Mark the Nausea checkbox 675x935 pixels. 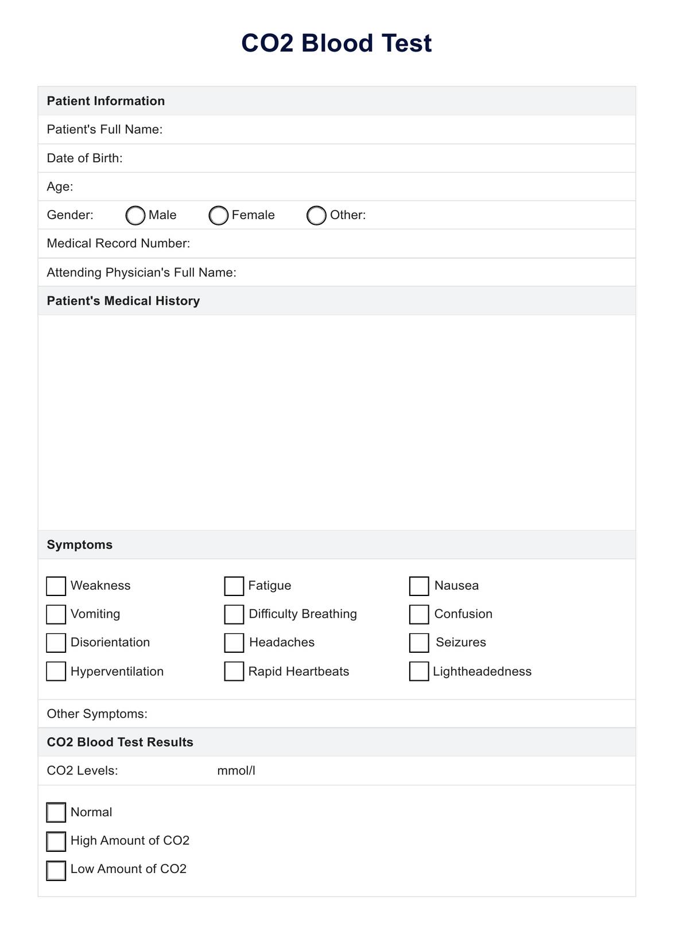[x=419, y=586]
